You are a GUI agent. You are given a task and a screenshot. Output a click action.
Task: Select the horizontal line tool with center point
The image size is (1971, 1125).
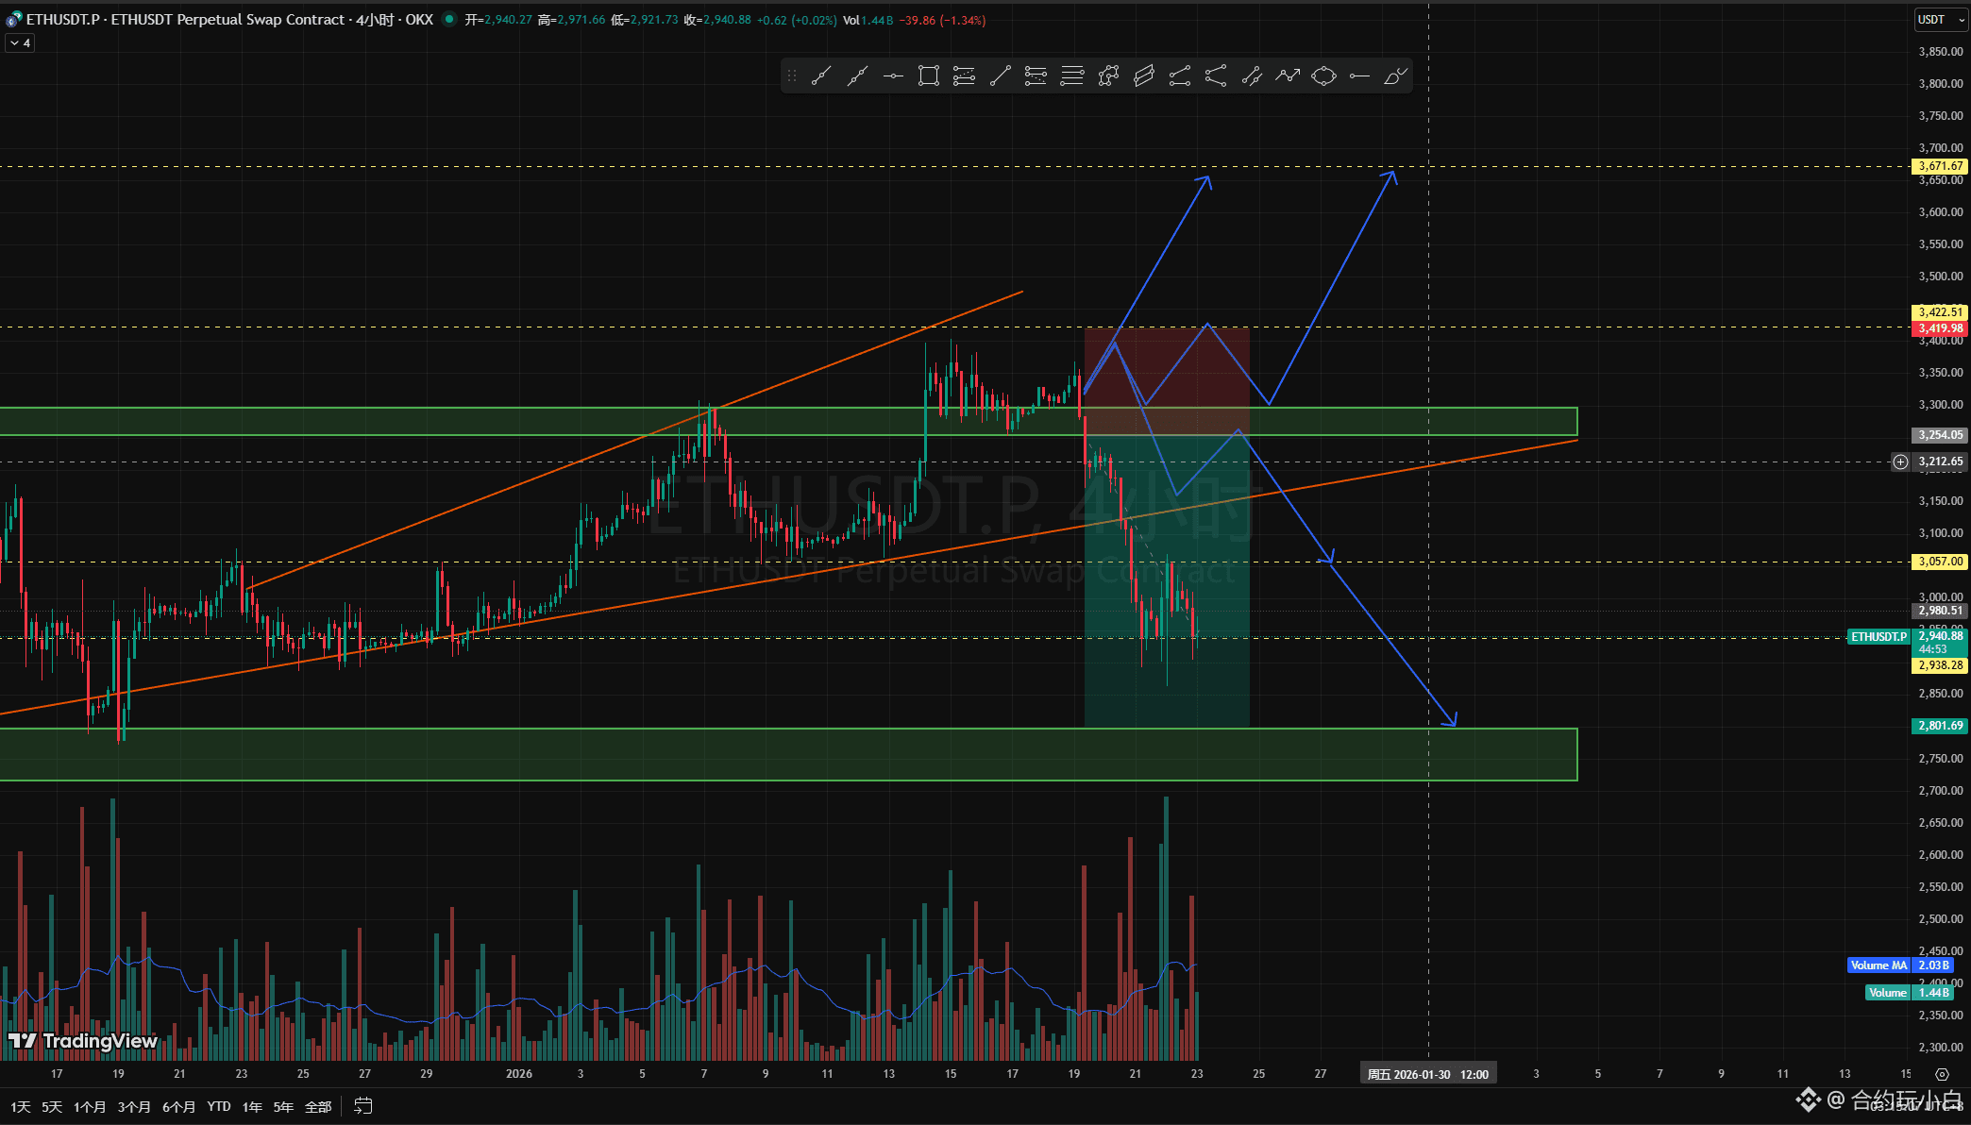(x=893, y=76)
